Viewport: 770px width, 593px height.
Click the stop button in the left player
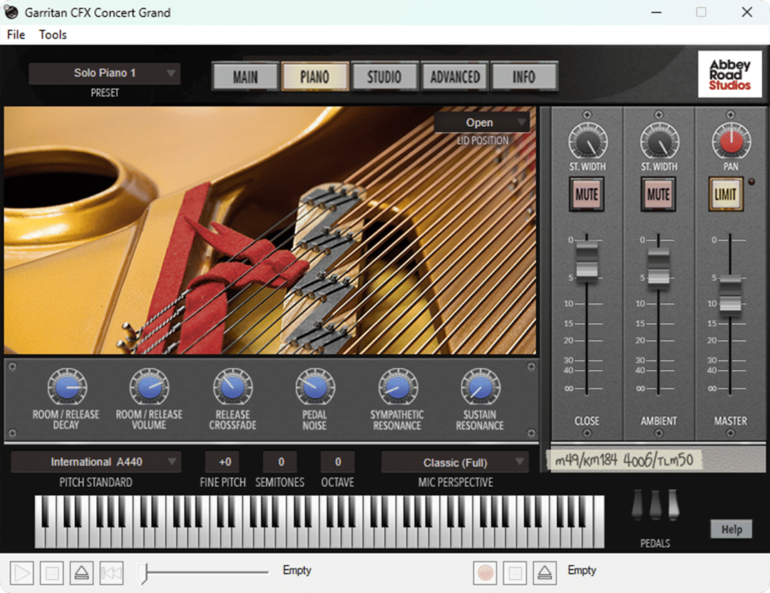pos(52,573)
